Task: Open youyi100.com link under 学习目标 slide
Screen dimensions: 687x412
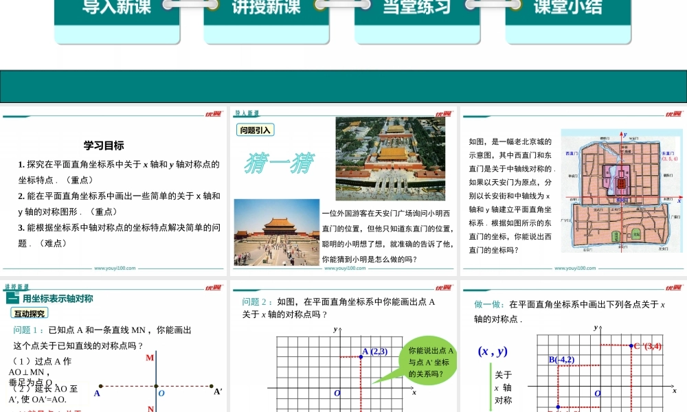Action: coord(114,268)
